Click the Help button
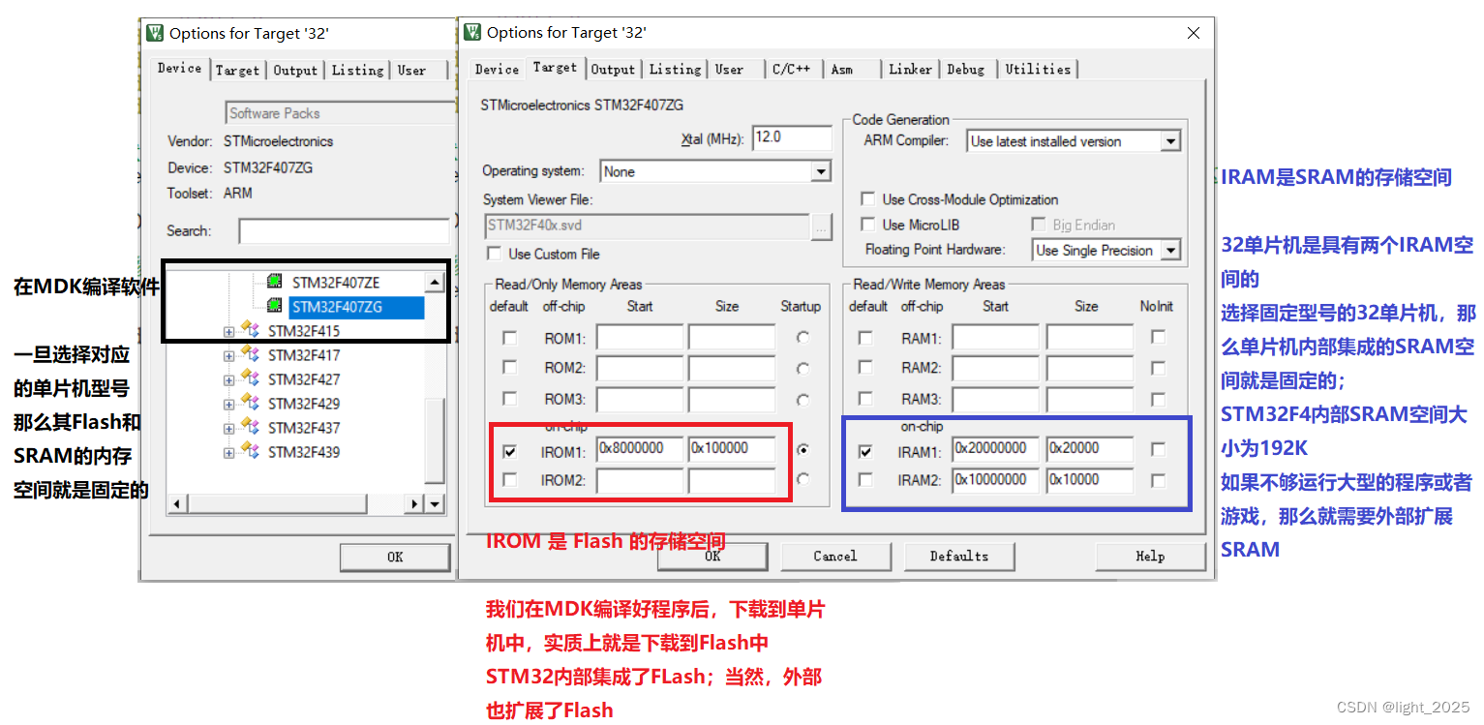This screenshot has width=1484, height=725. pyautogui.click(x=1150, y=557)
